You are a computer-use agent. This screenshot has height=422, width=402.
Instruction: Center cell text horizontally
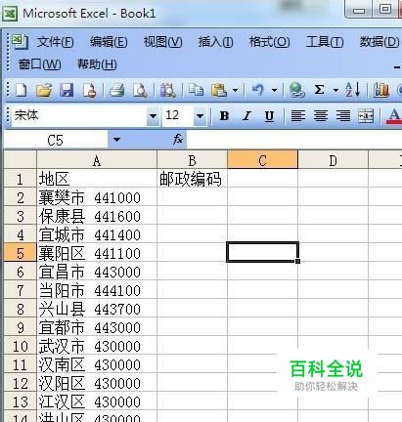pyautogui.click(x=321, y=116)
